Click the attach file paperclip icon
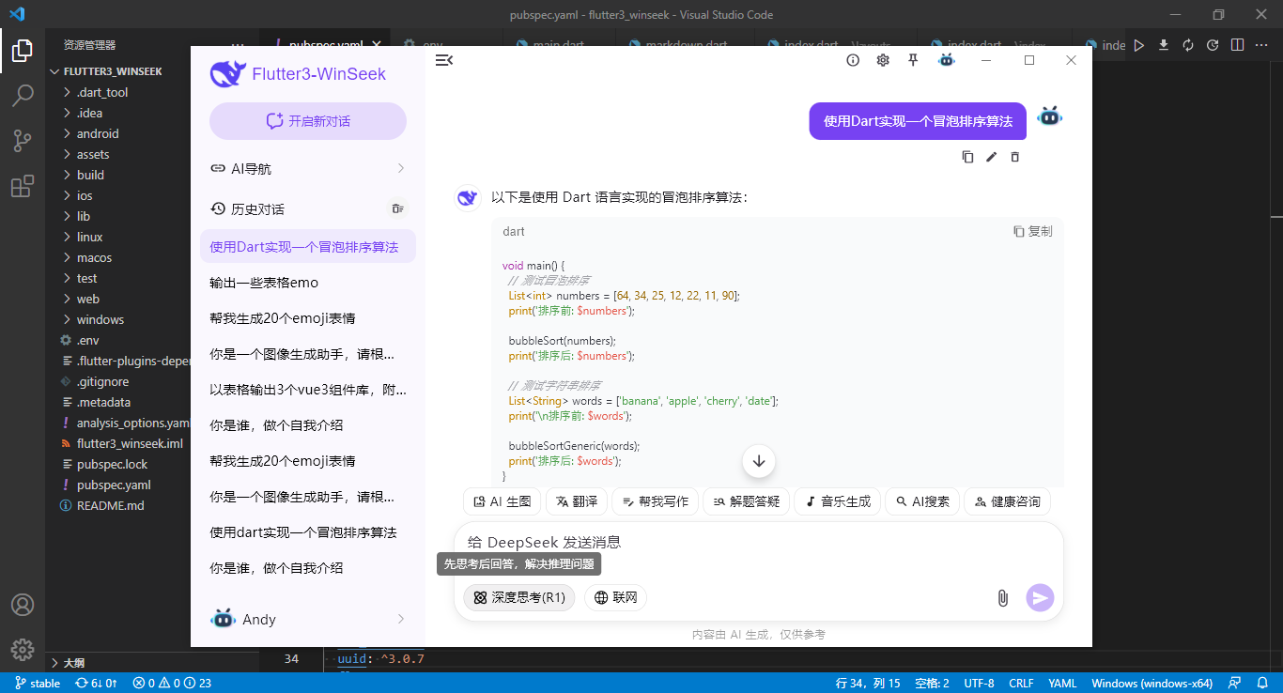This screenshot has width=1283, height=693. coord(1002,598)
